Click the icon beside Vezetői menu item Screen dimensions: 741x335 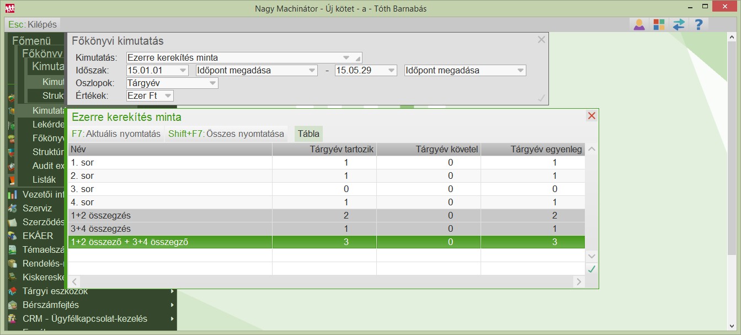(13, 194)
